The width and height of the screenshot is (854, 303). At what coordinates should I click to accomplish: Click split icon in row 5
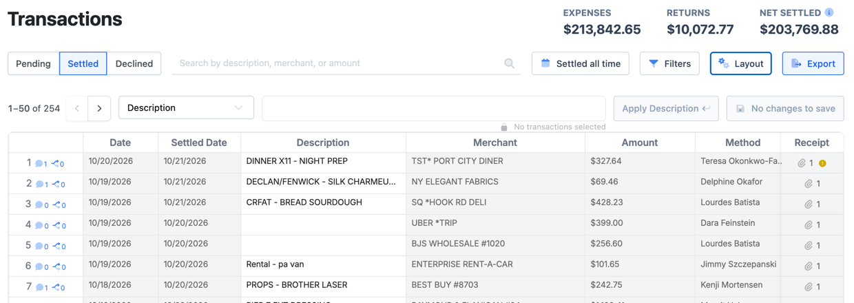(56, 247)
